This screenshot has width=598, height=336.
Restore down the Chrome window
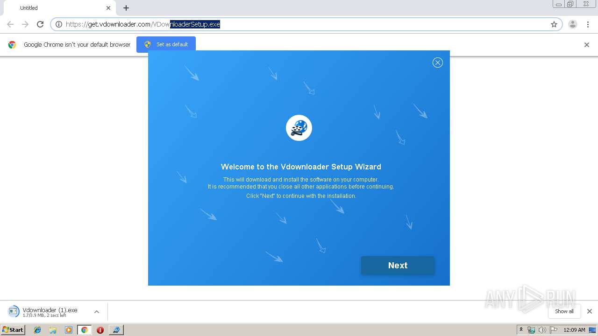coord(570,4)
